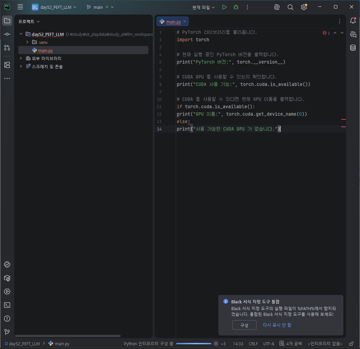
Task: Open the Project view selector dropdown
Action: point(29,21)
